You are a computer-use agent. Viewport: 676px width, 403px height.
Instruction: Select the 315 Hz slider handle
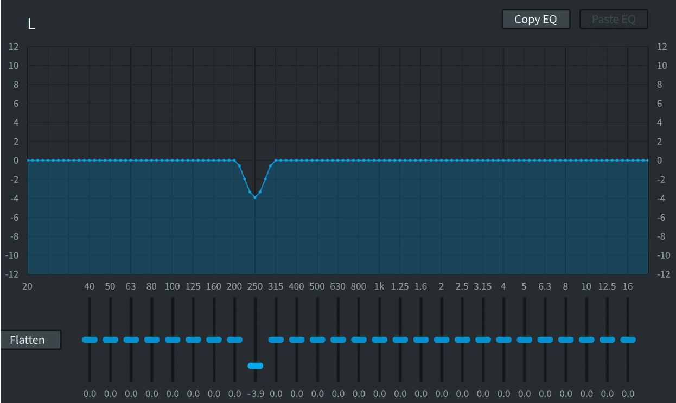click(276, 340)
